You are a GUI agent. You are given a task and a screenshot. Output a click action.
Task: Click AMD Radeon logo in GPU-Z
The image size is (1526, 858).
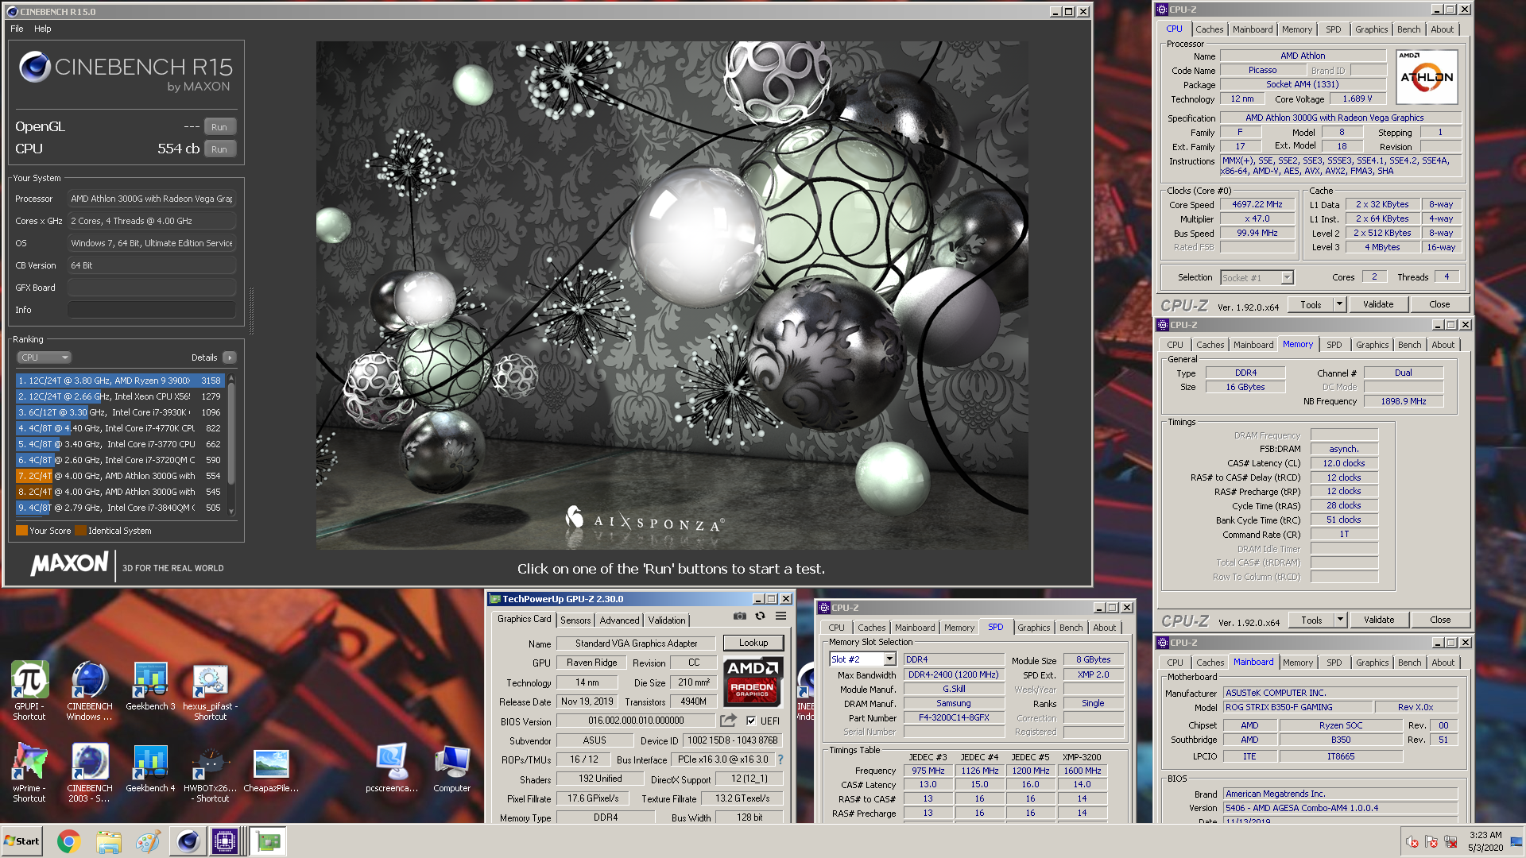tap(752, 681)
